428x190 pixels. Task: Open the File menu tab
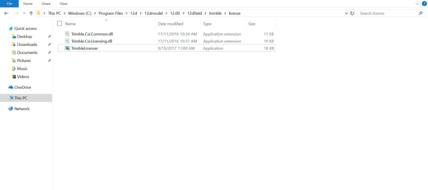coord(9,4)
